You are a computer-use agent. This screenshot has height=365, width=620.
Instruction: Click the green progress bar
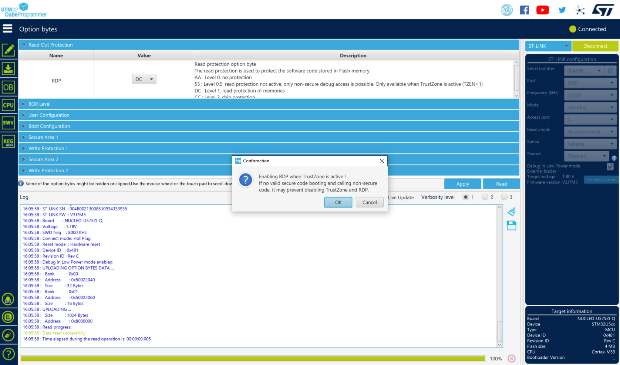pos(253,358)
